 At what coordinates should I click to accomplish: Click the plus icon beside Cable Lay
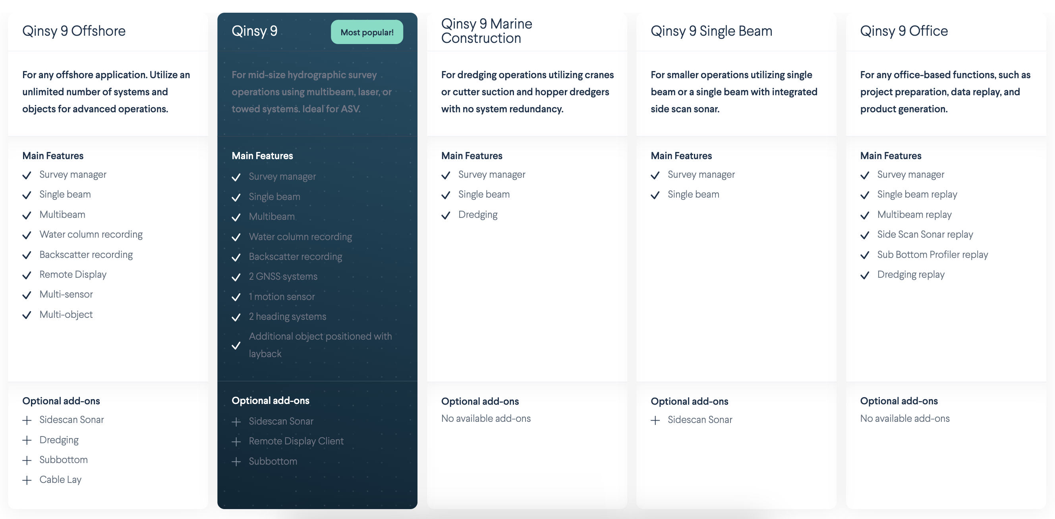pos(27,480)
